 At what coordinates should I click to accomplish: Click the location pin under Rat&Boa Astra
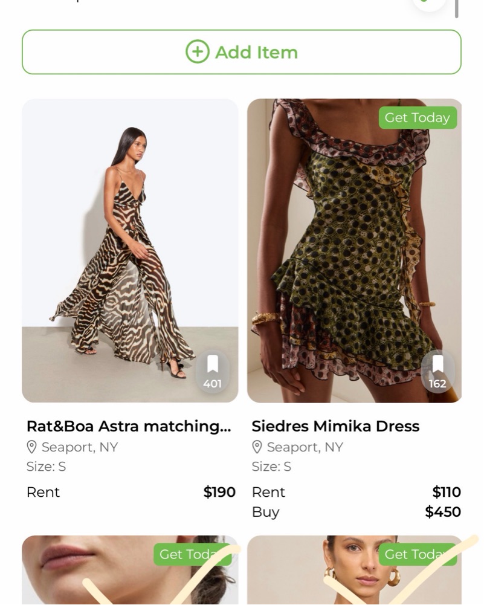[32, 447]
